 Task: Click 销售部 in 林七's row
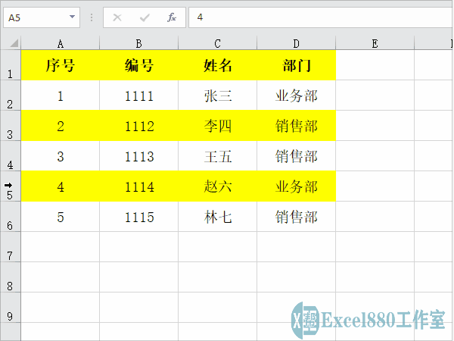296,217
